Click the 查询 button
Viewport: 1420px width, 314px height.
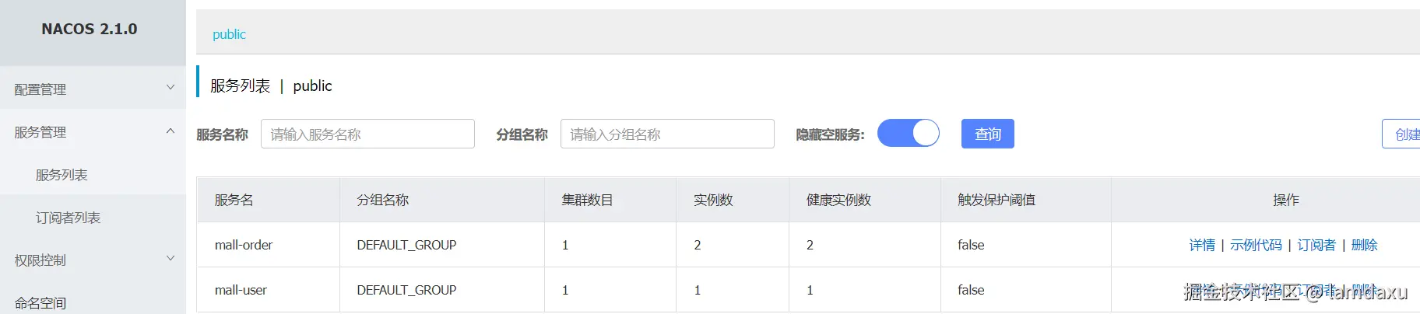coord(988,134)
